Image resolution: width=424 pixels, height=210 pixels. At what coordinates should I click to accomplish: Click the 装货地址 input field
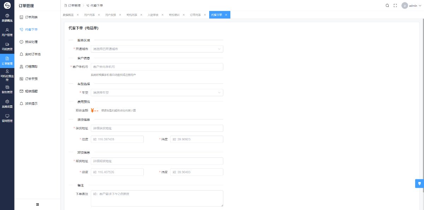[x=157, y=128]
